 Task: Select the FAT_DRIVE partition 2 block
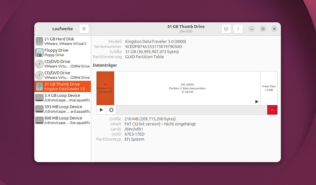[187, 88]
